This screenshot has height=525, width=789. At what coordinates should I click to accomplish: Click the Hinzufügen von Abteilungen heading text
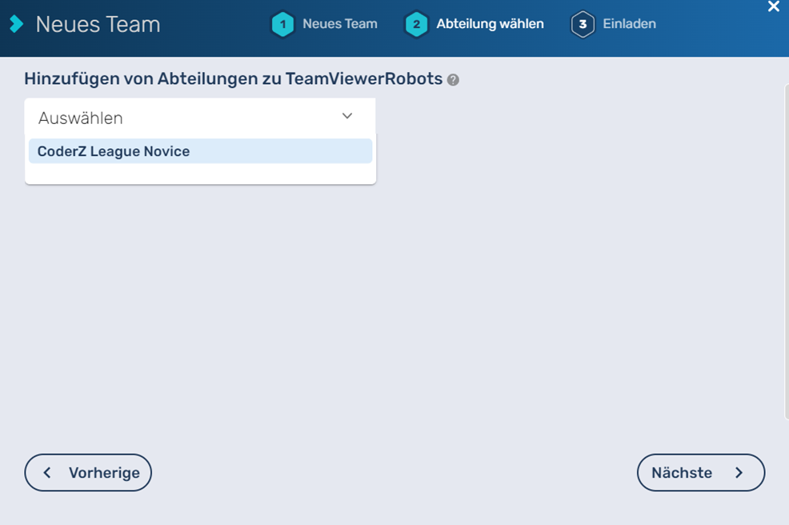232,79
